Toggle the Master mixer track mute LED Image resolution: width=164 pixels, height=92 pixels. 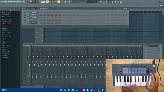tap(29, 56)
